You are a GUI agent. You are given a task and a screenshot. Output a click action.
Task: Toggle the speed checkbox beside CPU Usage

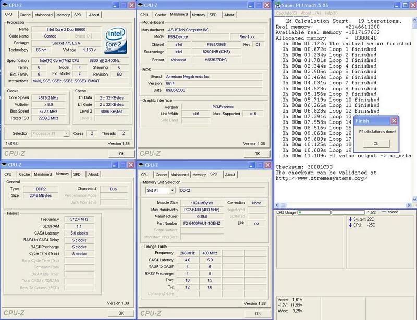point(384,211)
